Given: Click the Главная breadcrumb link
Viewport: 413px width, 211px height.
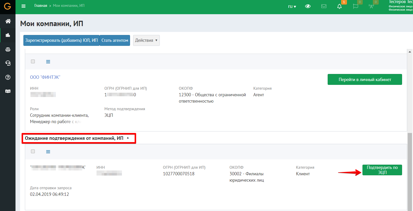Looking at the screenshot, I should (41, 6).
